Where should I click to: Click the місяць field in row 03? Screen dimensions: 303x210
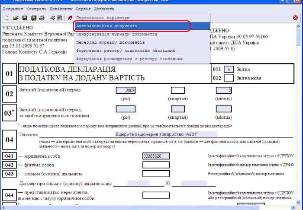(224, 109)
